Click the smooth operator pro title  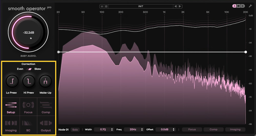[29, 8]
